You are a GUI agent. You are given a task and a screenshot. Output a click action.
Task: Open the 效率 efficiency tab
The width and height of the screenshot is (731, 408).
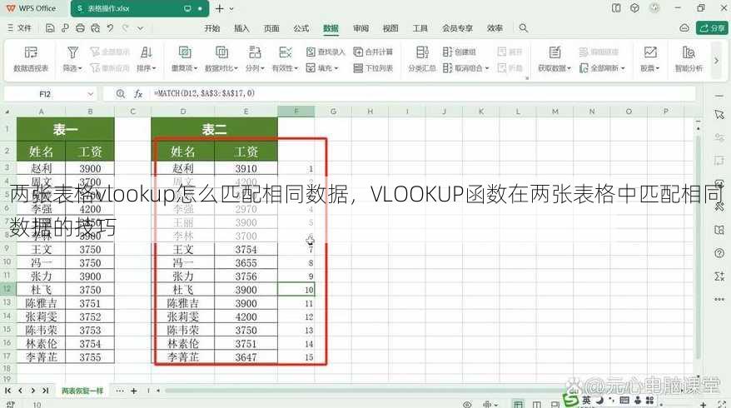click(x=495, y=28)
